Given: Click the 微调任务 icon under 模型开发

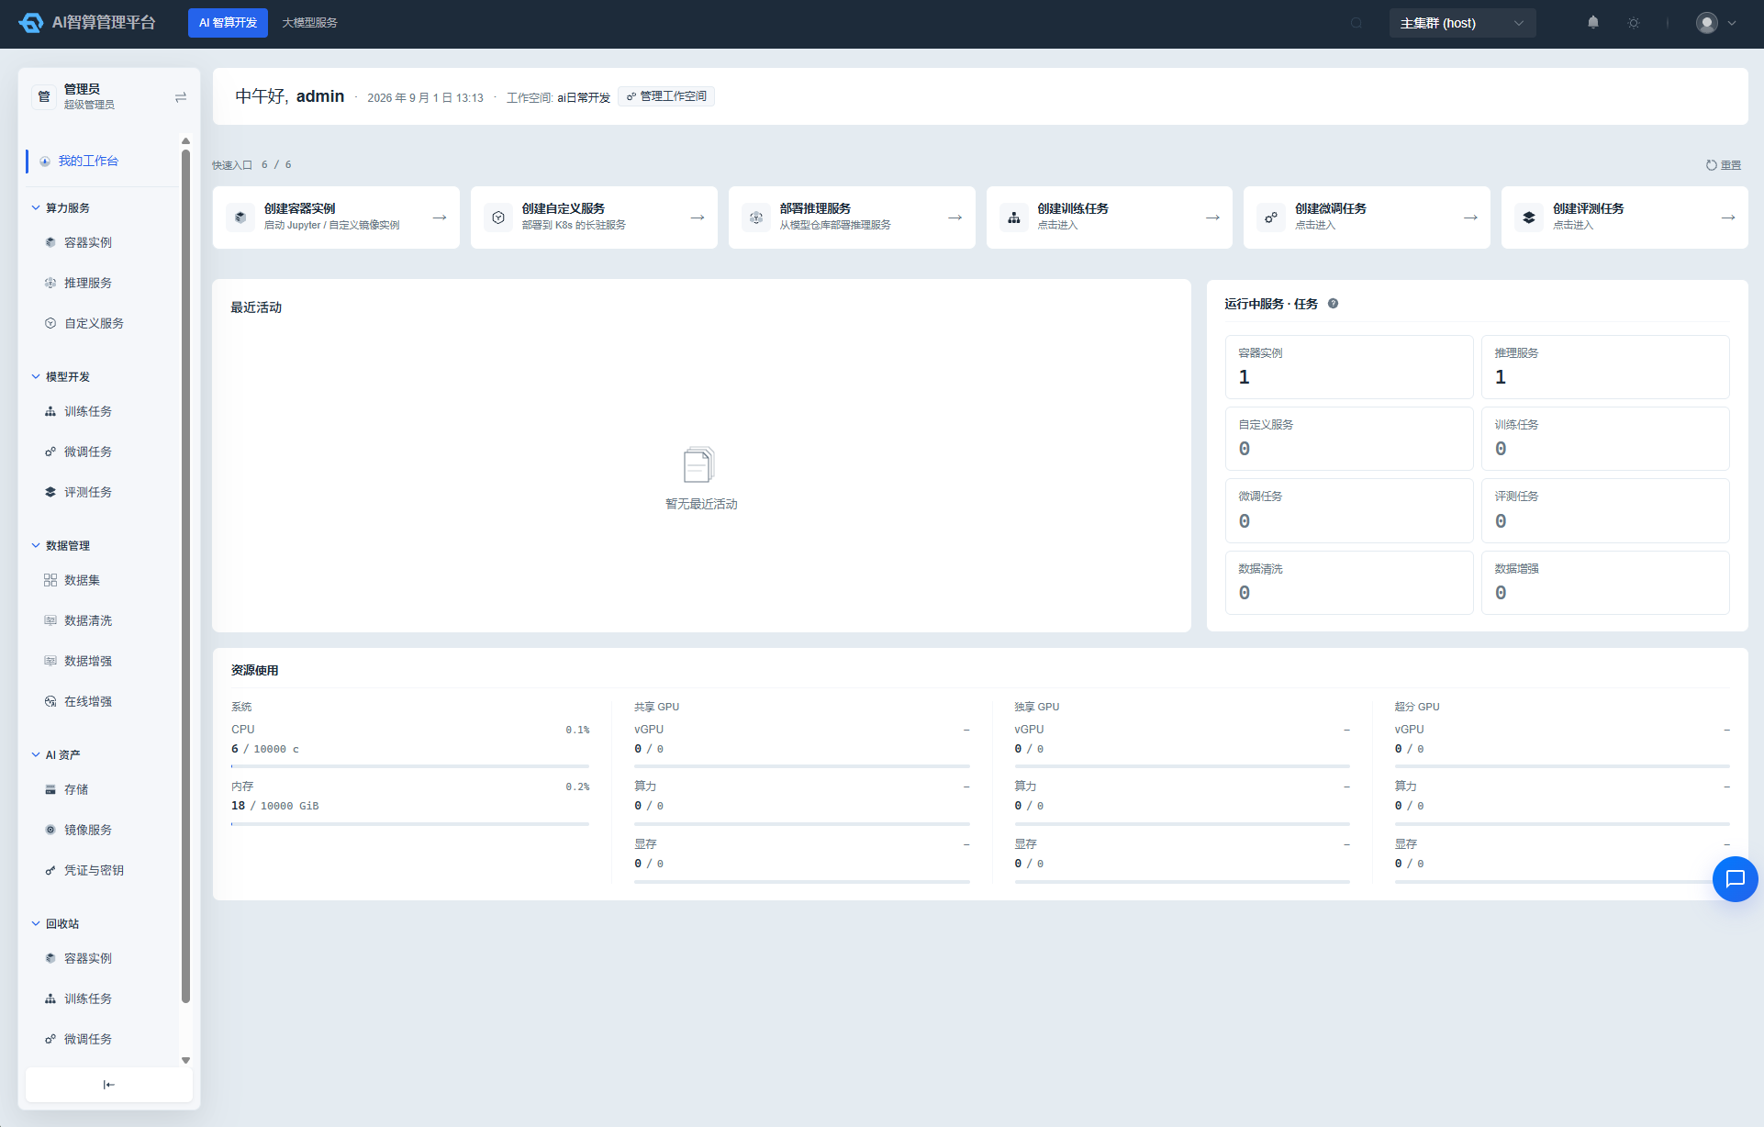Looking at the screenshot, I should pos(50,452).
